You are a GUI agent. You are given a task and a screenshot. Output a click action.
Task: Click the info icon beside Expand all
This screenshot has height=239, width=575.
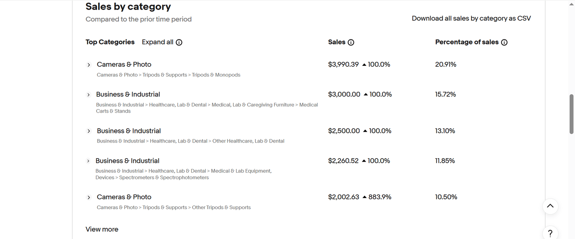point(179,43)
